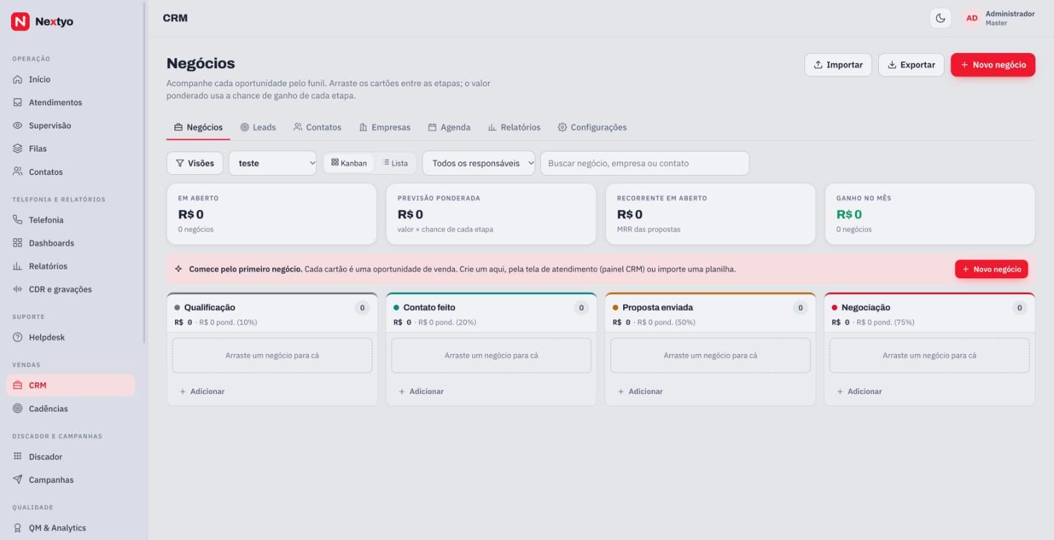
Task: Click the Proposta enviada column title
Action: tap(658, 308)
